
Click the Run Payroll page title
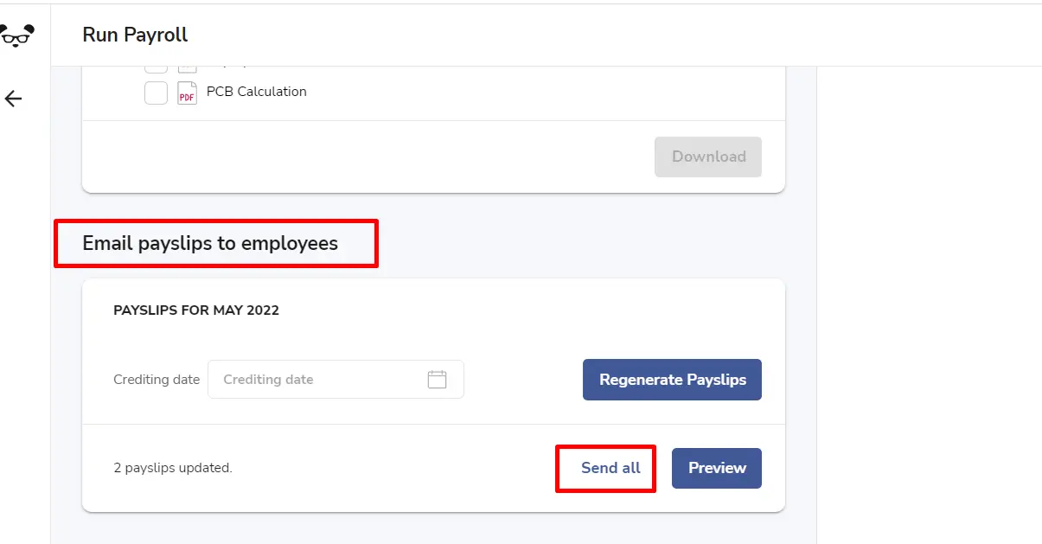(x=135, y=35)
